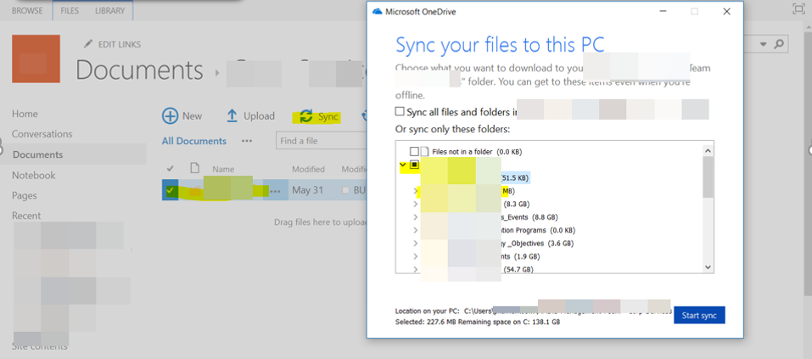Click the 'Find a file' search field
Viewport: 812px width, 359px height.
(320, 141)
